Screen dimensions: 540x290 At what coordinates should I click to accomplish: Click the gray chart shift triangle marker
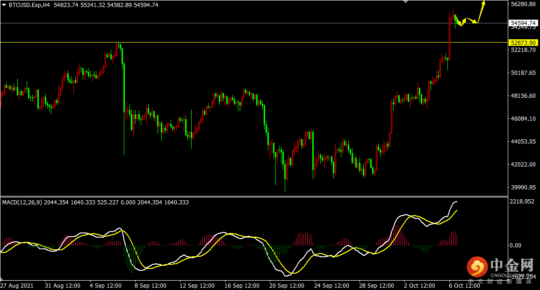pyautogui.click(x=406, y=2)
